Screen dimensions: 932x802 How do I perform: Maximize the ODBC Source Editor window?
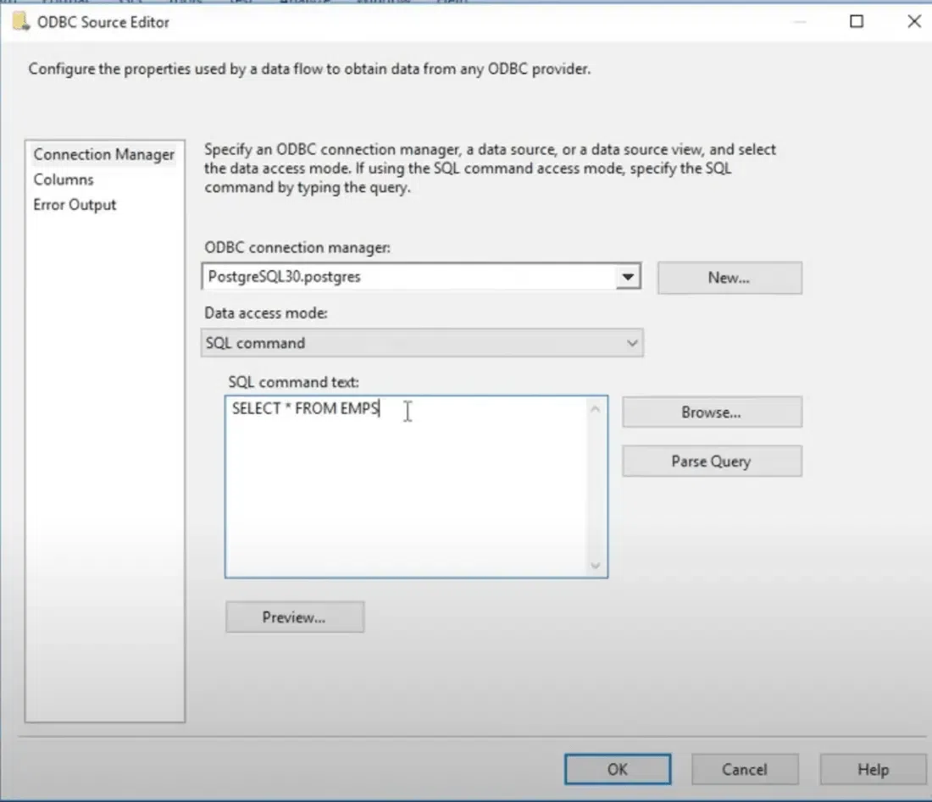pyautogui.click(x=857, y=22)
